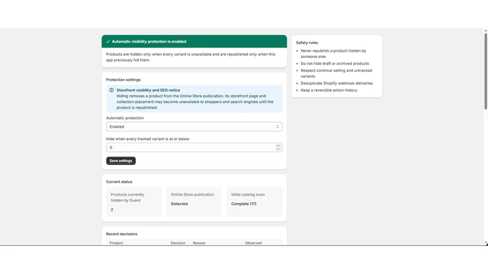Sort by the Reason column header

coord(199,243)
